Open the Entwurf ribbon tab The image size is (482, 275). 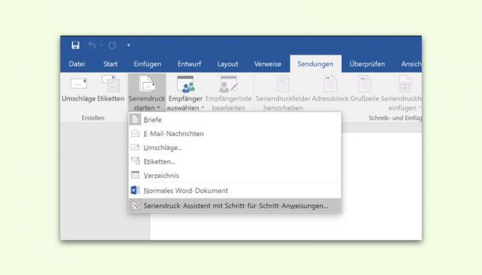click(189, 64)
